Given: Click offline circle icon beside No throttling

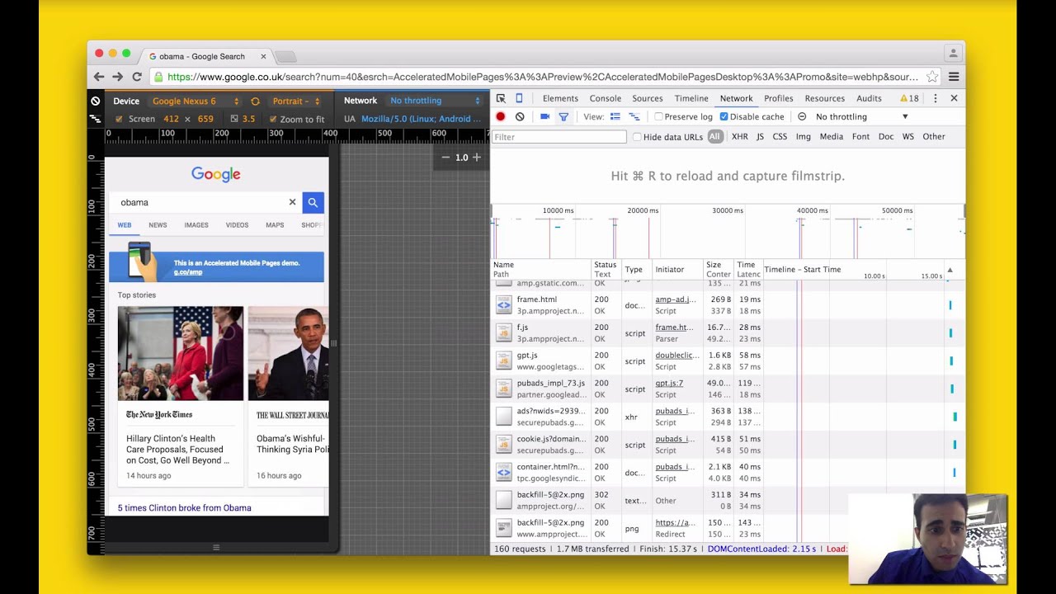Looking at the screenshot, I should pyautogui.click(x=802, y=117).
